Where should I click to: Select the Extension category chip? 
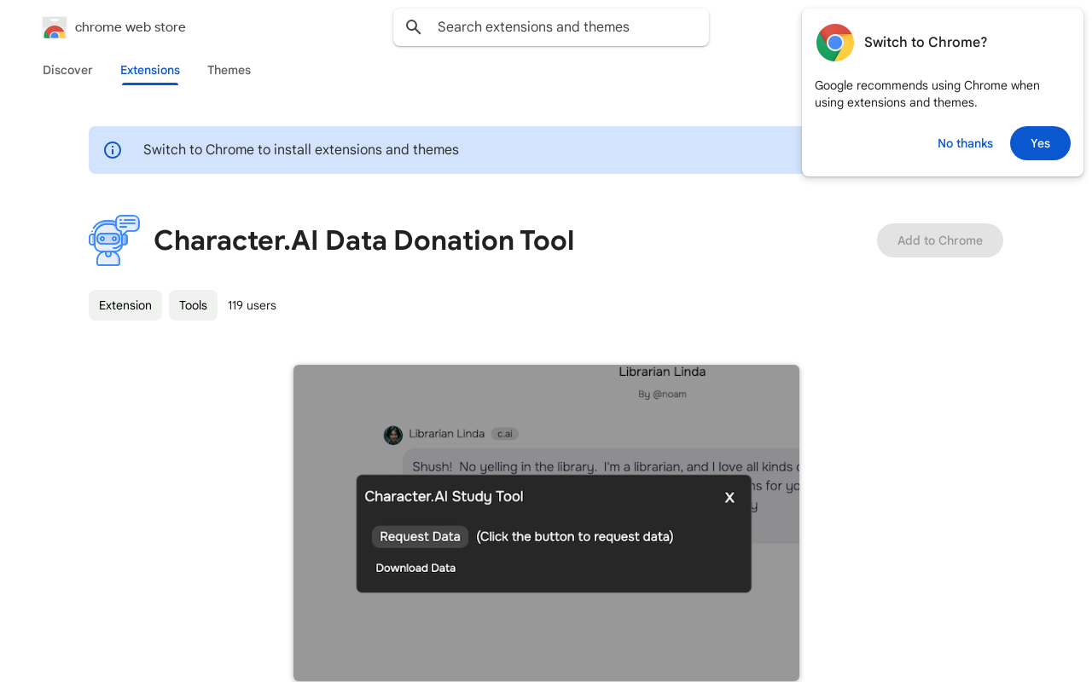pyautogui.click(x=125, y=305)
